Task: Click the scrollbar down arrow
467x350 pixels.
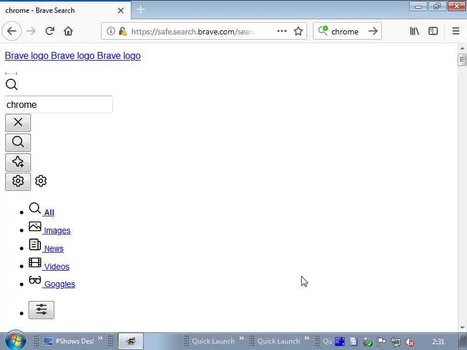Action: (462, 328)
